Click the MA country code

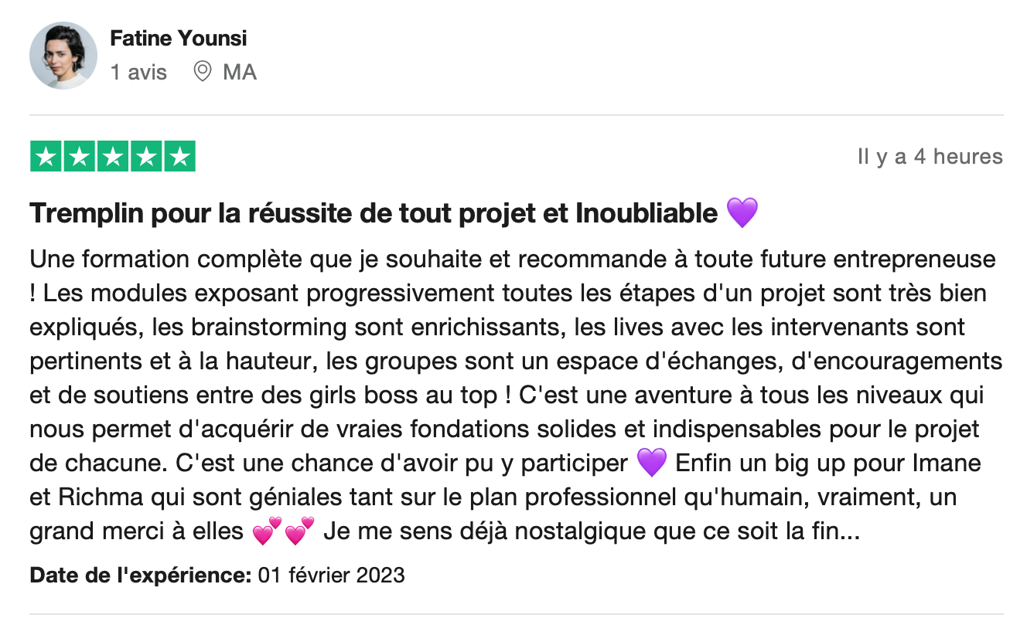(240, 72)
